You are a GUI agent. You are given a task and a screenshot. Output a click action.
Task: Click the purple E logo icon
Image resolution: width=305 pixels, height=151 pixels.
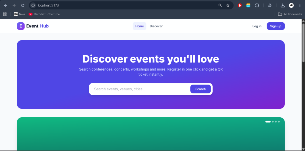[21, 26]
